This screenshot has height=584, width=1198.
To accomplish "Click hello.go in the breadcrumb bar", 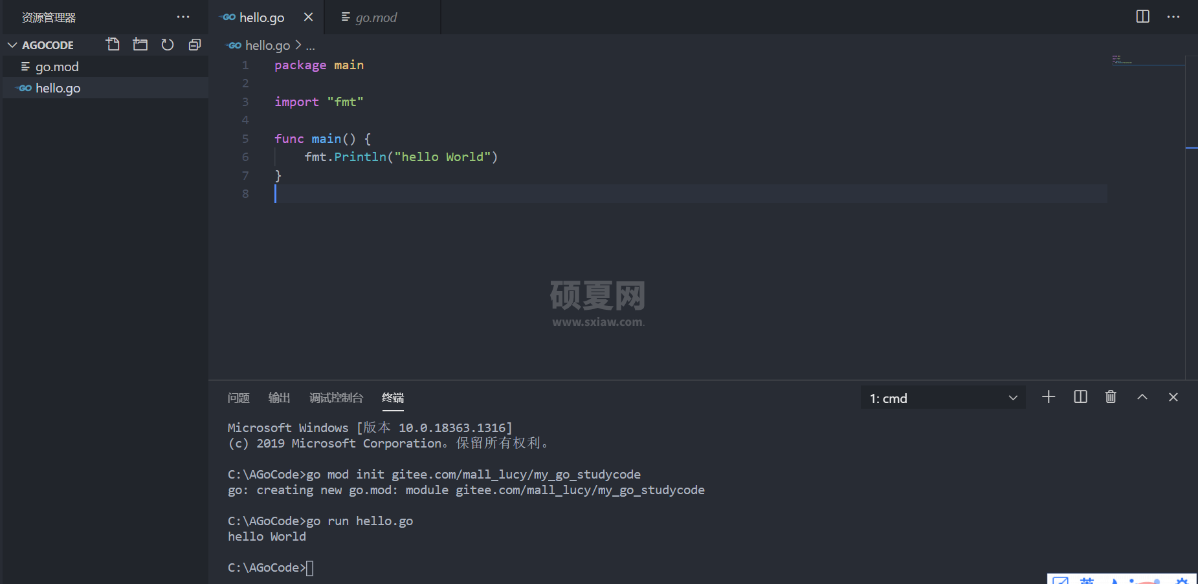I will click(267, 45).
